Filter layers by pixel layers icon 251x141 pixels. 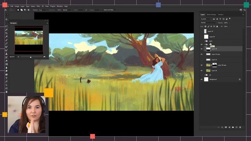point(214,19)
